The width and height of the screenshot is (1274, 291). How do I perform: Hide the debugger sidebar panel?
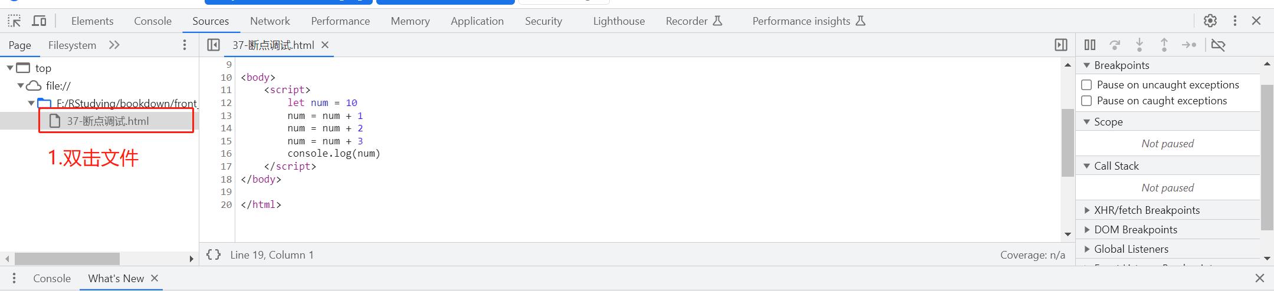click(x=1060, y=45)
